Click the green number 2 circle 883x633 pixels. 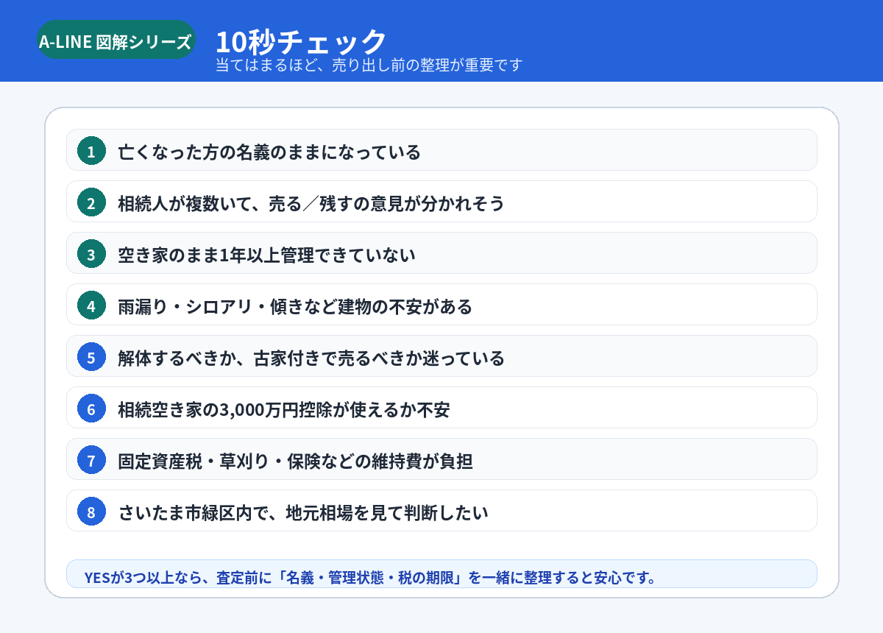pyautogui.click(x=91, y=202)
